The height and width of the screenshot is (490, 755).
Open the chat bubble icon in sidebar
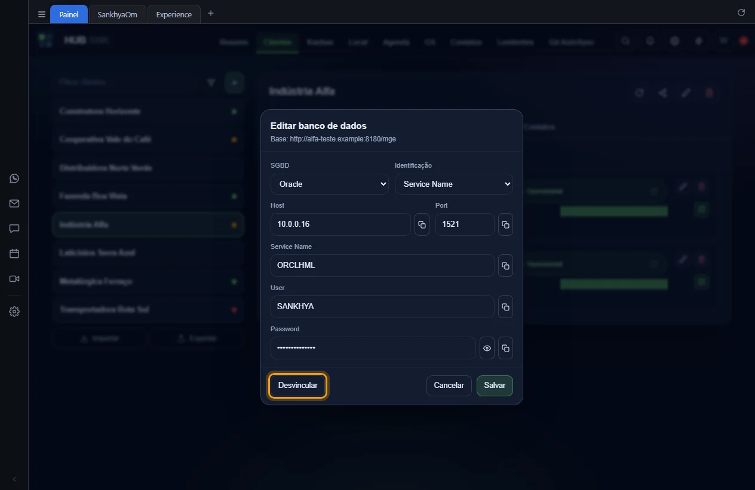point(14,229)
